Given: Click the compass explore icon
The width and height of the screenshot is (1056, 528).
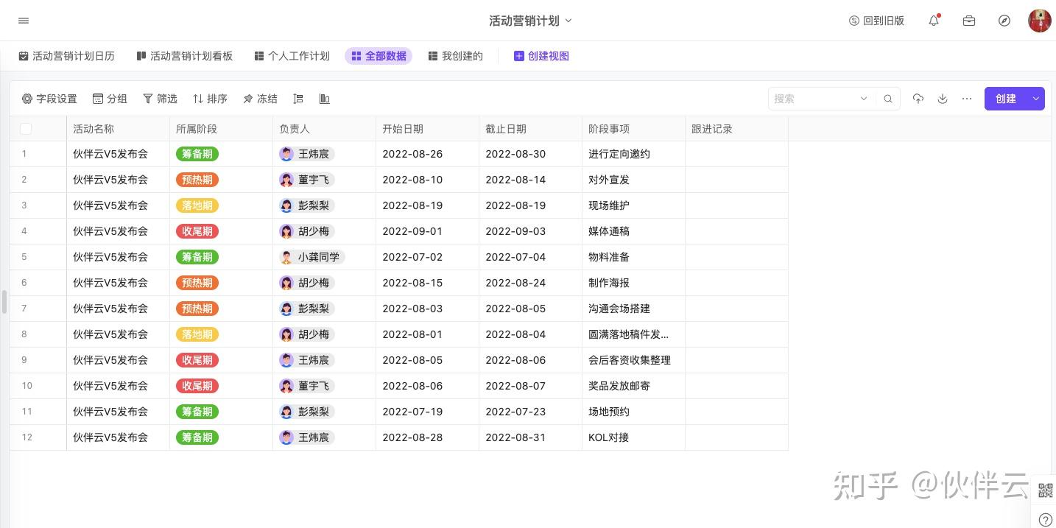Looking at the screenshot, I should point(1004,21).
